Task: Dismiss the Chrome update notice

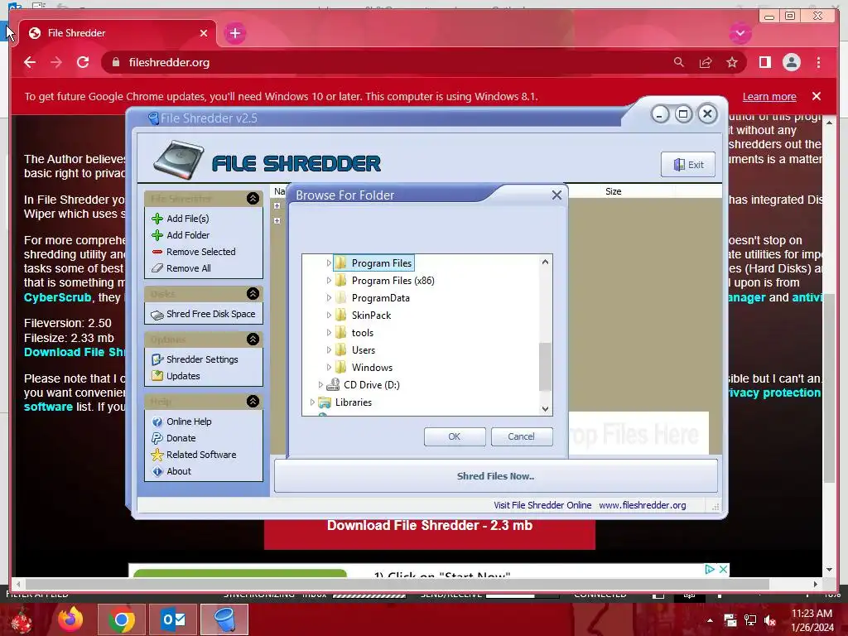Action: pos(817,96)
